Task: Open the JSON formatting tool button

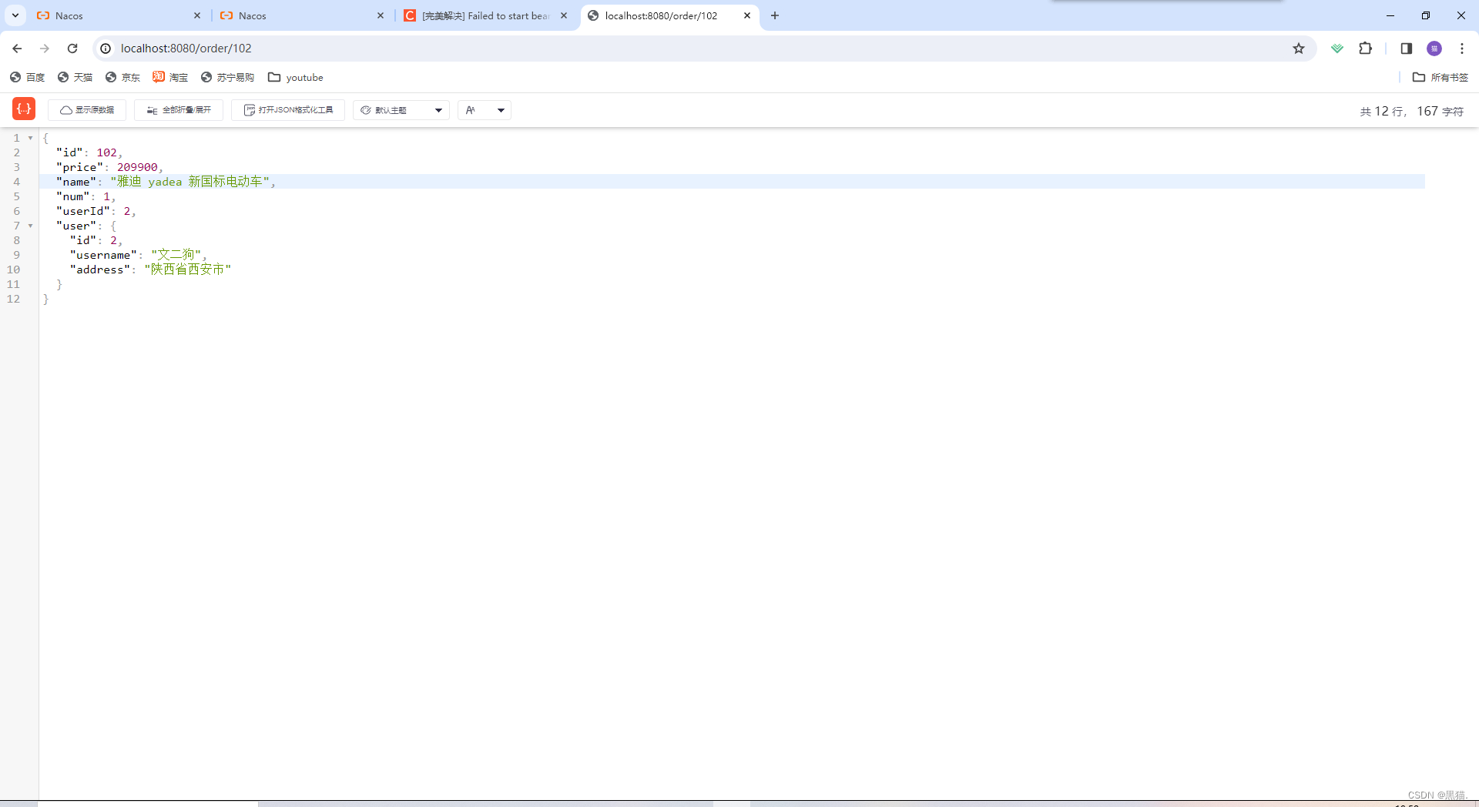Action: click(288, 110)
